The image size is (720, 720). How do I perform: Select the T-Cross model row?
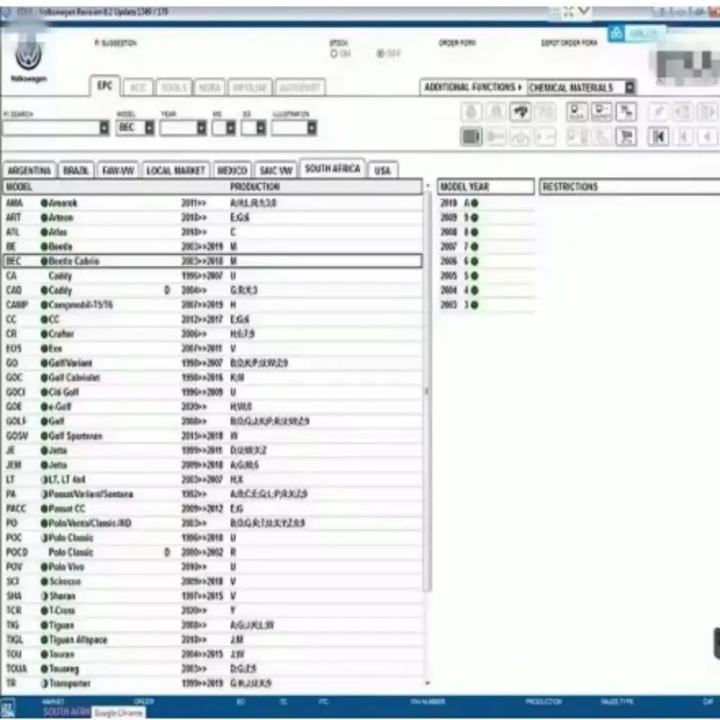(x=212, y=610)
